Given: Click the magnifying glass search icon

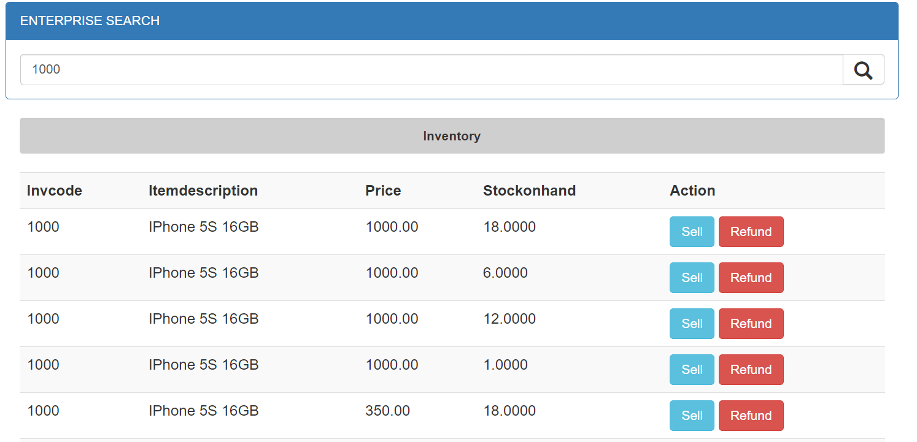Looking at the screenshot, I should pyautogui.click(x=863, y=70).
